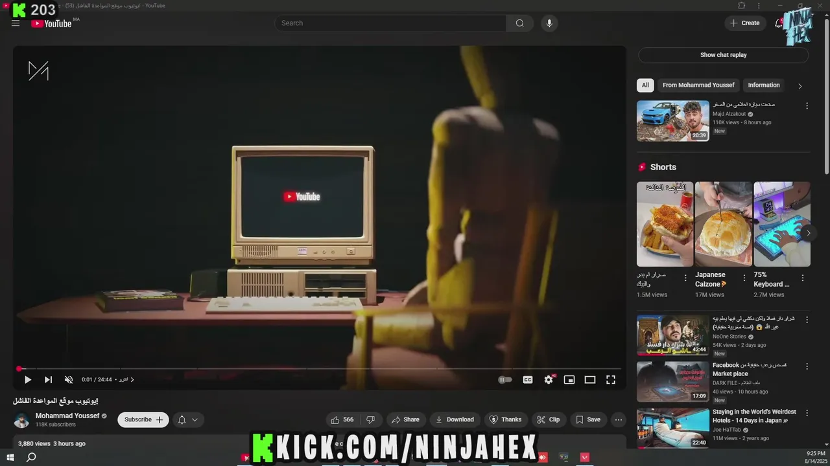Dislike this video
This screenshot has height=466, width=830.
point(370,419)
